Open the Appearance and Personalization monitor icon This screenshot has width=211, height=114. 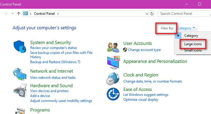point(114,62)
